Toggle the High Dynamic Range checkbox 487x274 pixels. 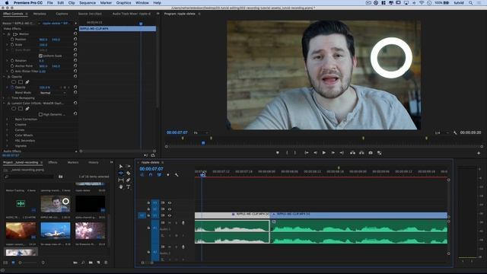(x=40, y=114)
